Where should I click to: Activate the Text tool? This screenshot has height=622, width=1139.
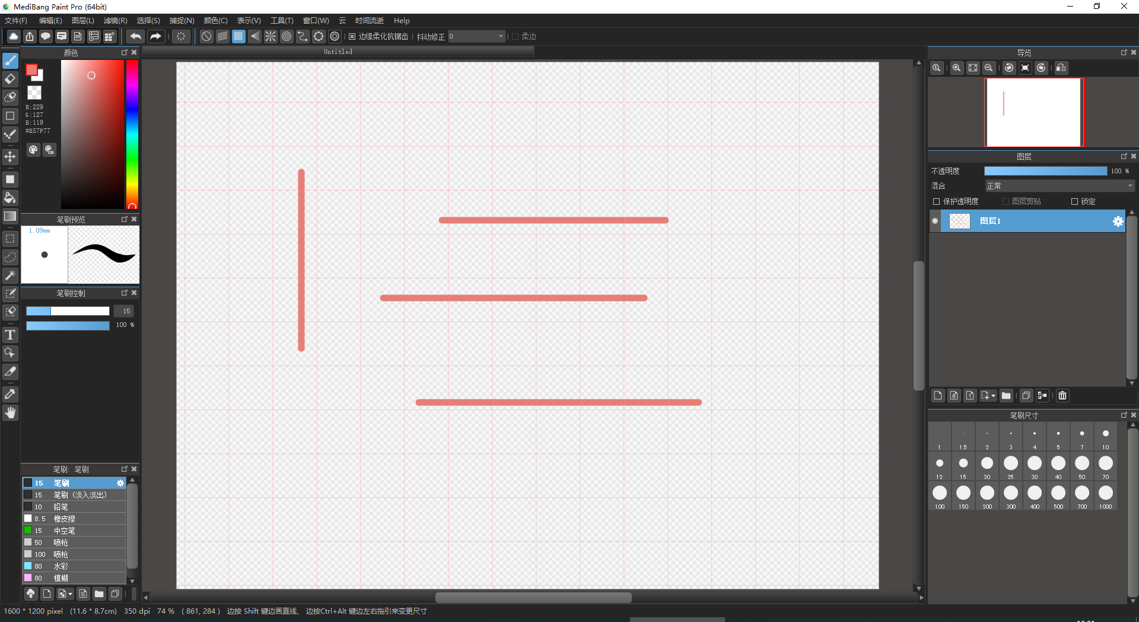coord(10,335)
